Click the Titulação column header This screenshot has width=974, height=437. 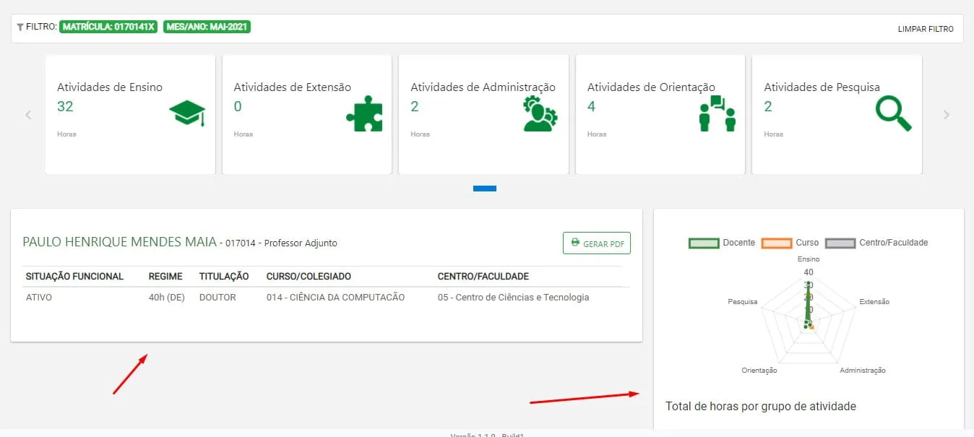pyautogui.click(x=224, y=277)
